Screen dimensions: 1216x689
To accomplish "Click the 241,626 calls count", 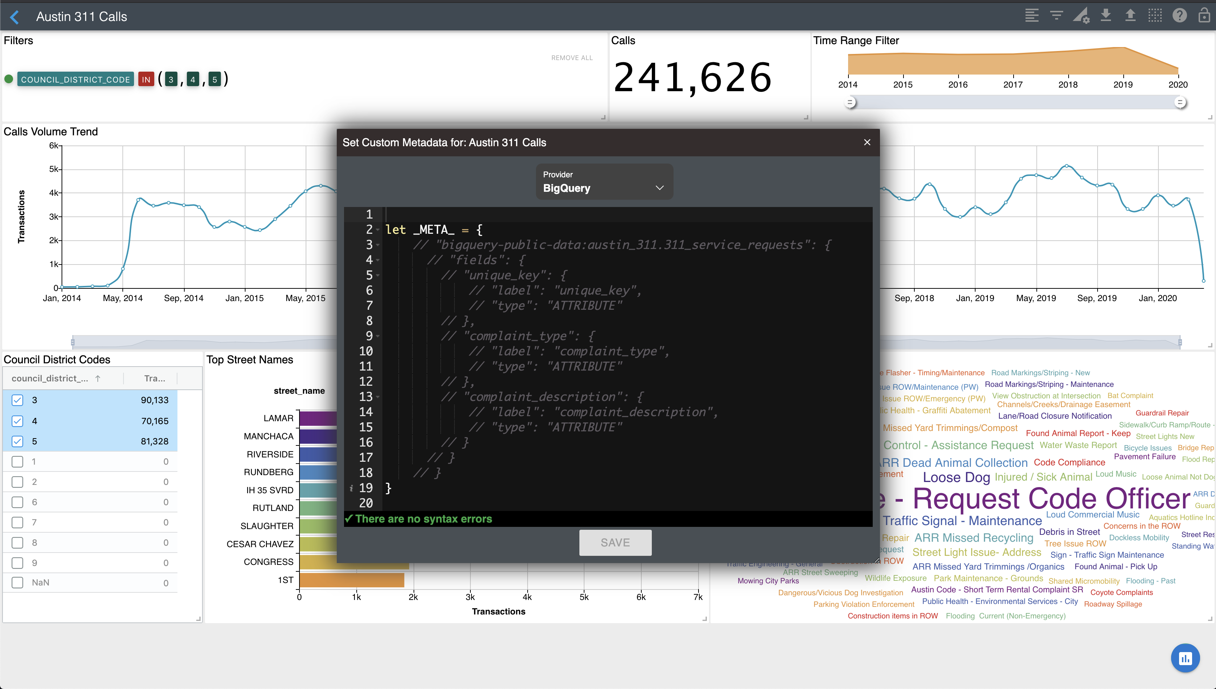I will coord(693,77).
